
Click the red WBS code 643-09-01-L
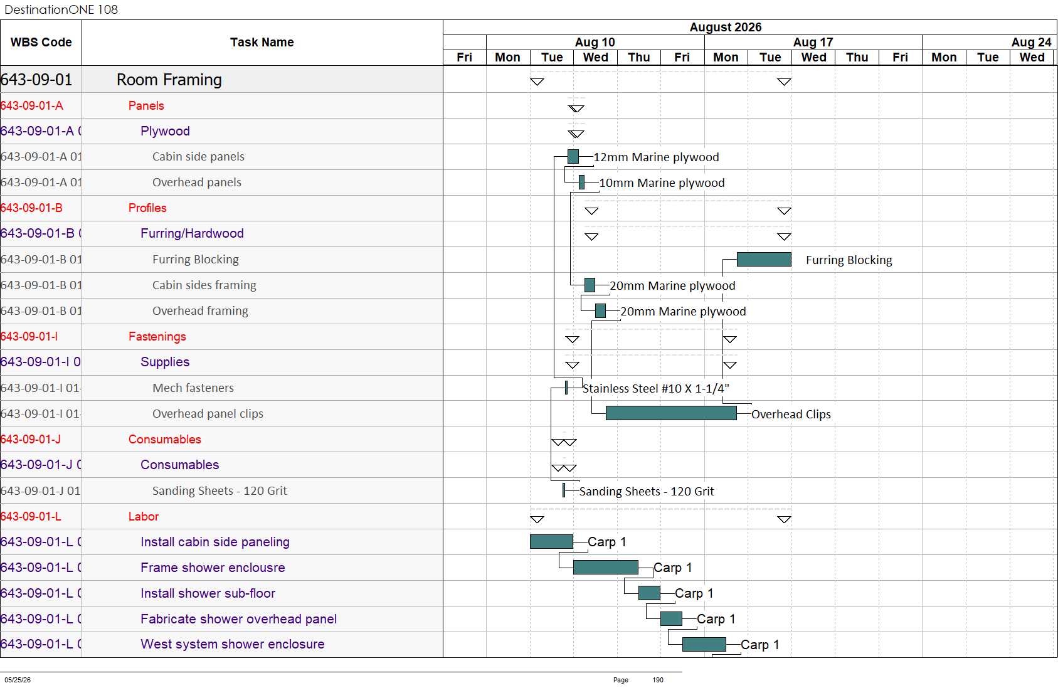[31, 516]
